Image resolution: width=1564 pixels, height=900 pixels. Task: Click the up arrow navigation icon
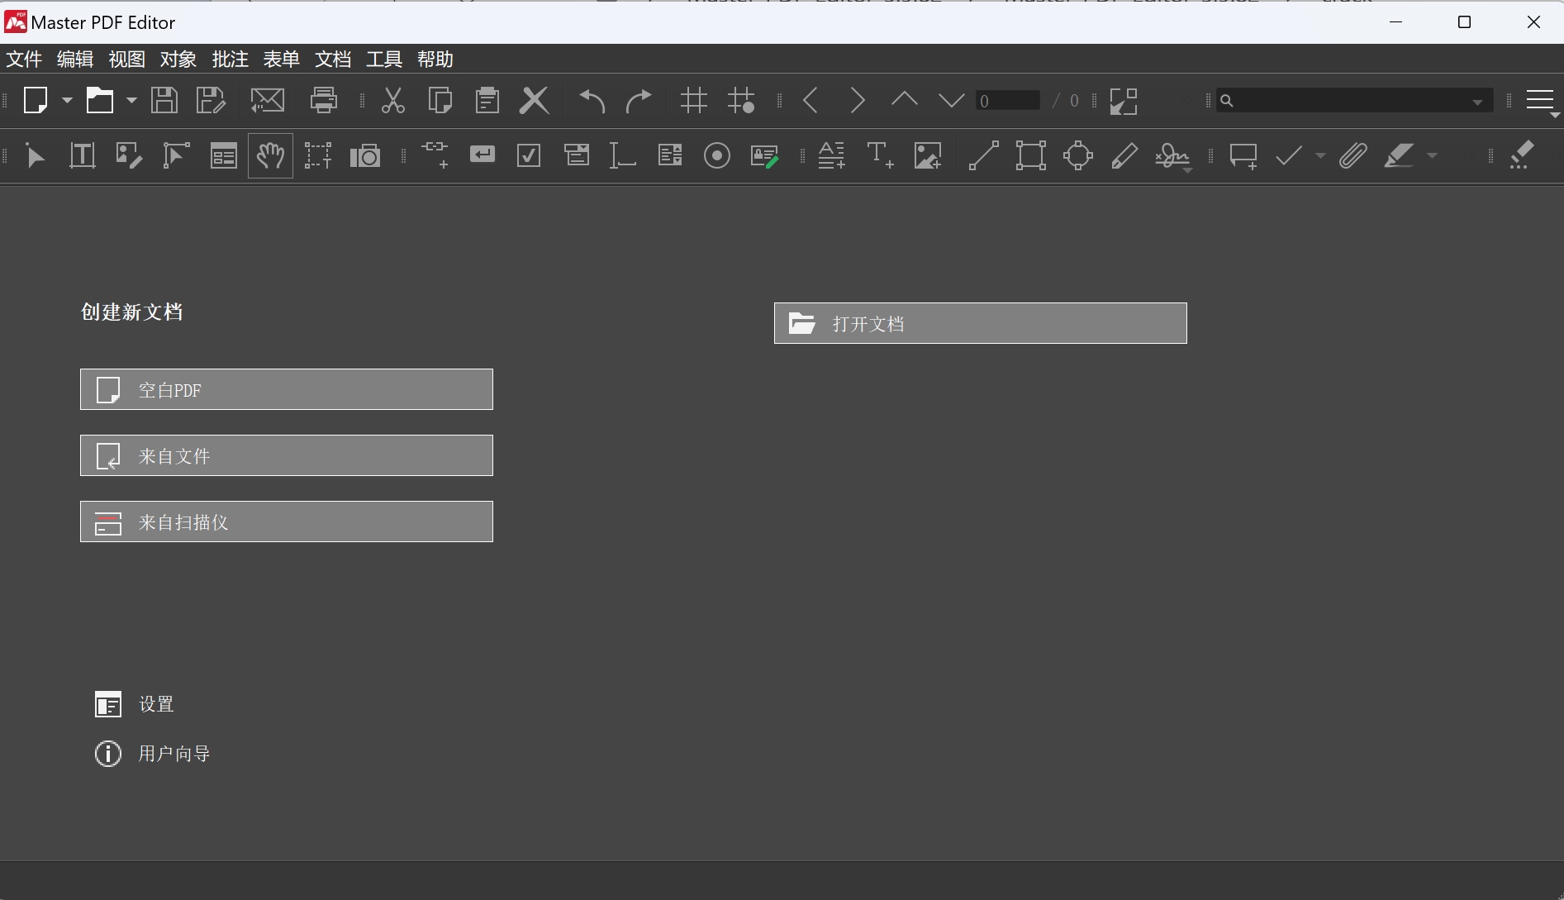(905, 100)
